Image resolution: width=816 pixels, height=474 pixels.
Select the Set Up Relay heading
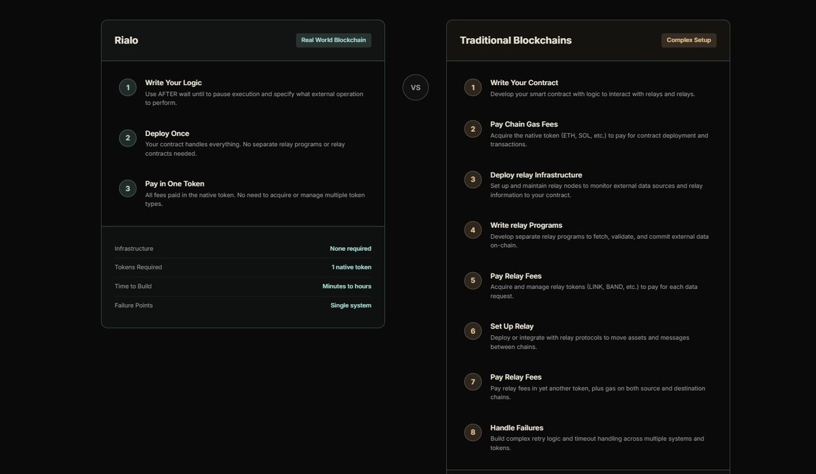pos(512,326)
